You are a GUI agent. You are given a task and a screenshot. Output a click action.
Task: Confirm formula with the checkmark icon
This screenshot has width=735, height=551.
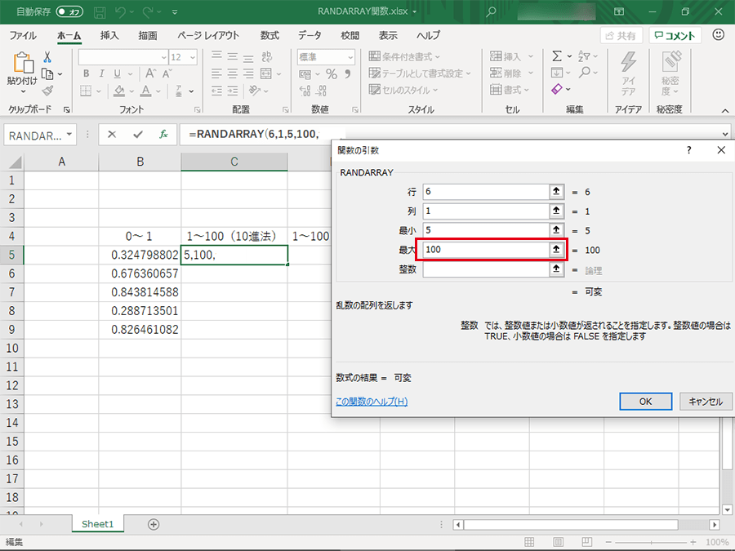[137, 135]
